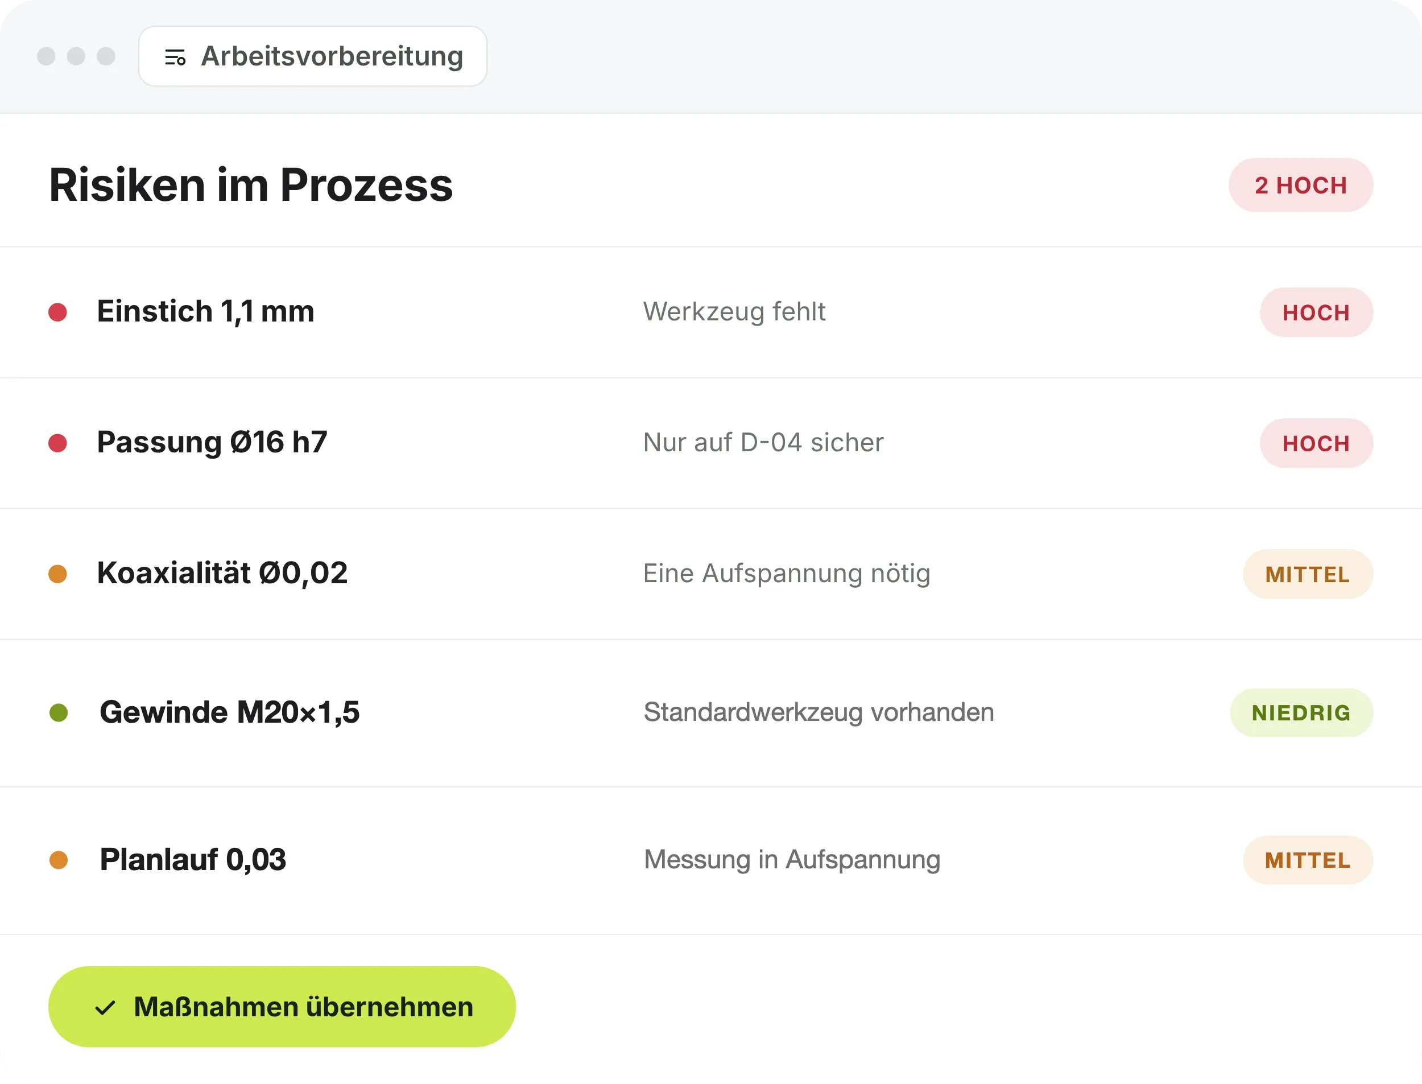Click the red dot beside Einstich 1,1 mm
1422x1084 pixels.
pos(58,312)
